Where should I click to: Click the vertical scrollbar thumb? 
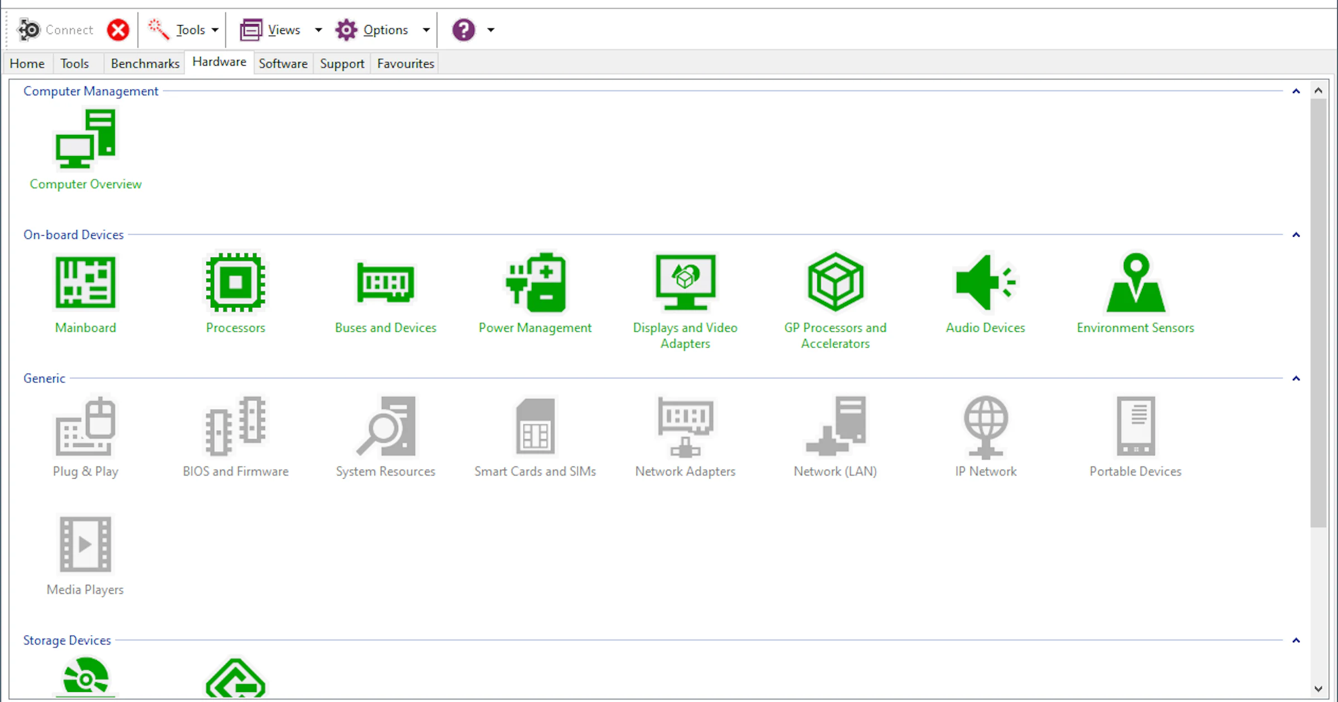tap(1318, 313)
